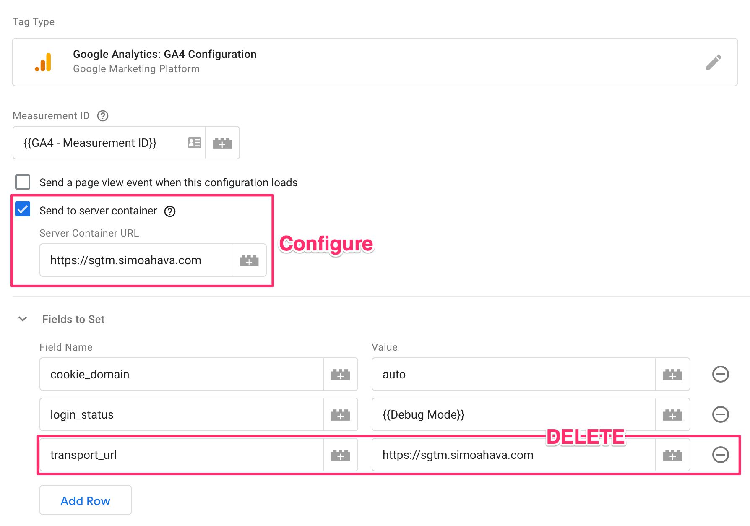The width and height of the screenshot is (750, 526).
Task: Insert variable into the transport_url value field
Action: click(673, 455)
